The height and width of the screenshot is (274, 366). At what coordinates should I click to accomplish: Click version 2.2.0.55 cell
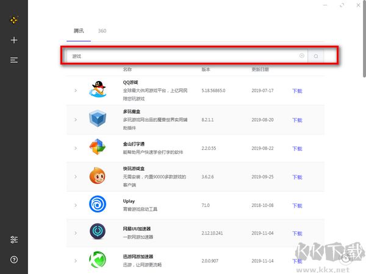(209, 148)
